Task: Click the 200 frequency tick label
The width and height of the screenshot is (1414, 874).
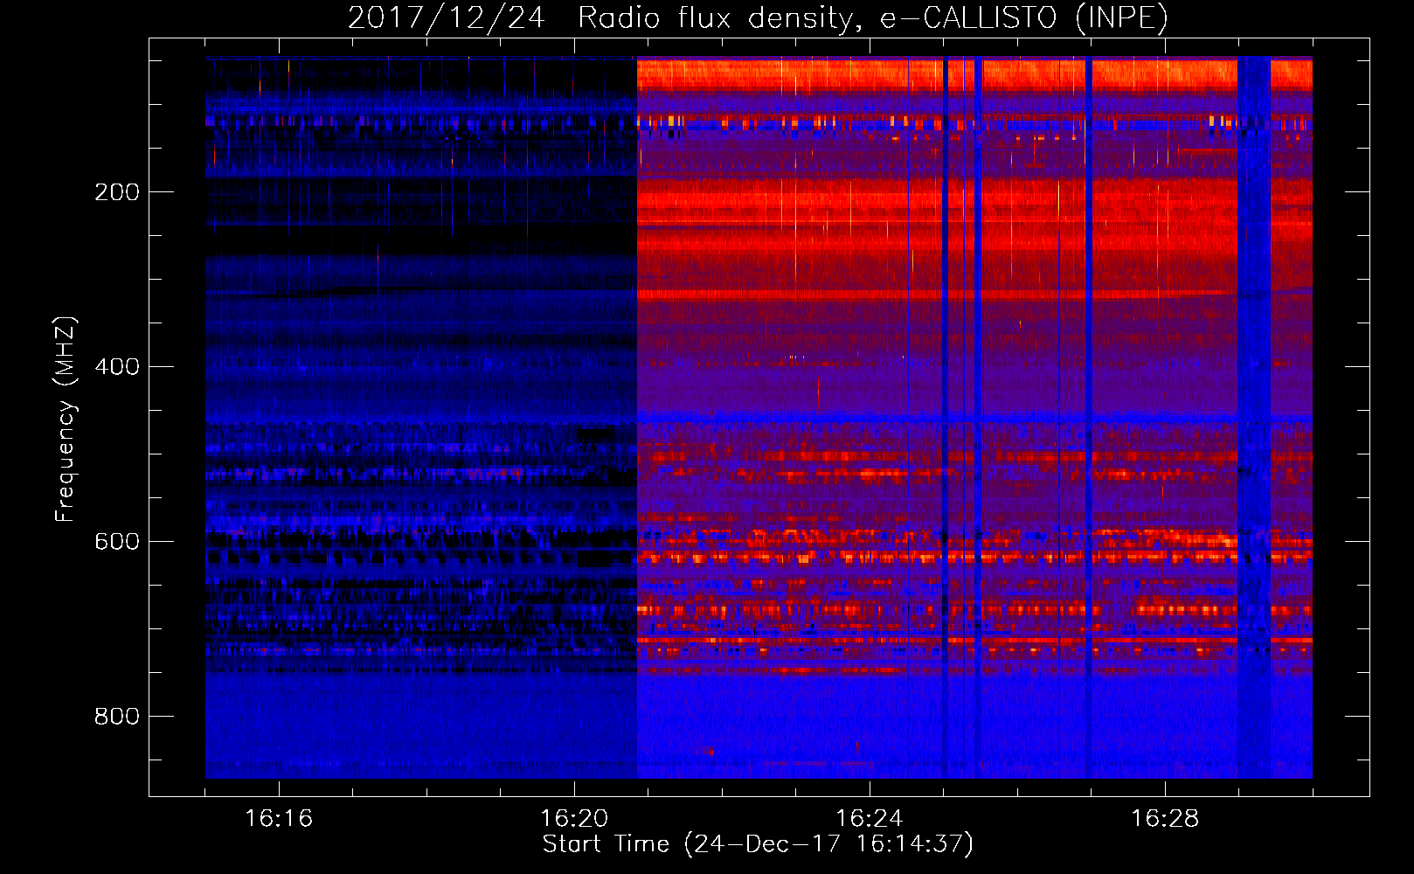Action: [117, 192]
